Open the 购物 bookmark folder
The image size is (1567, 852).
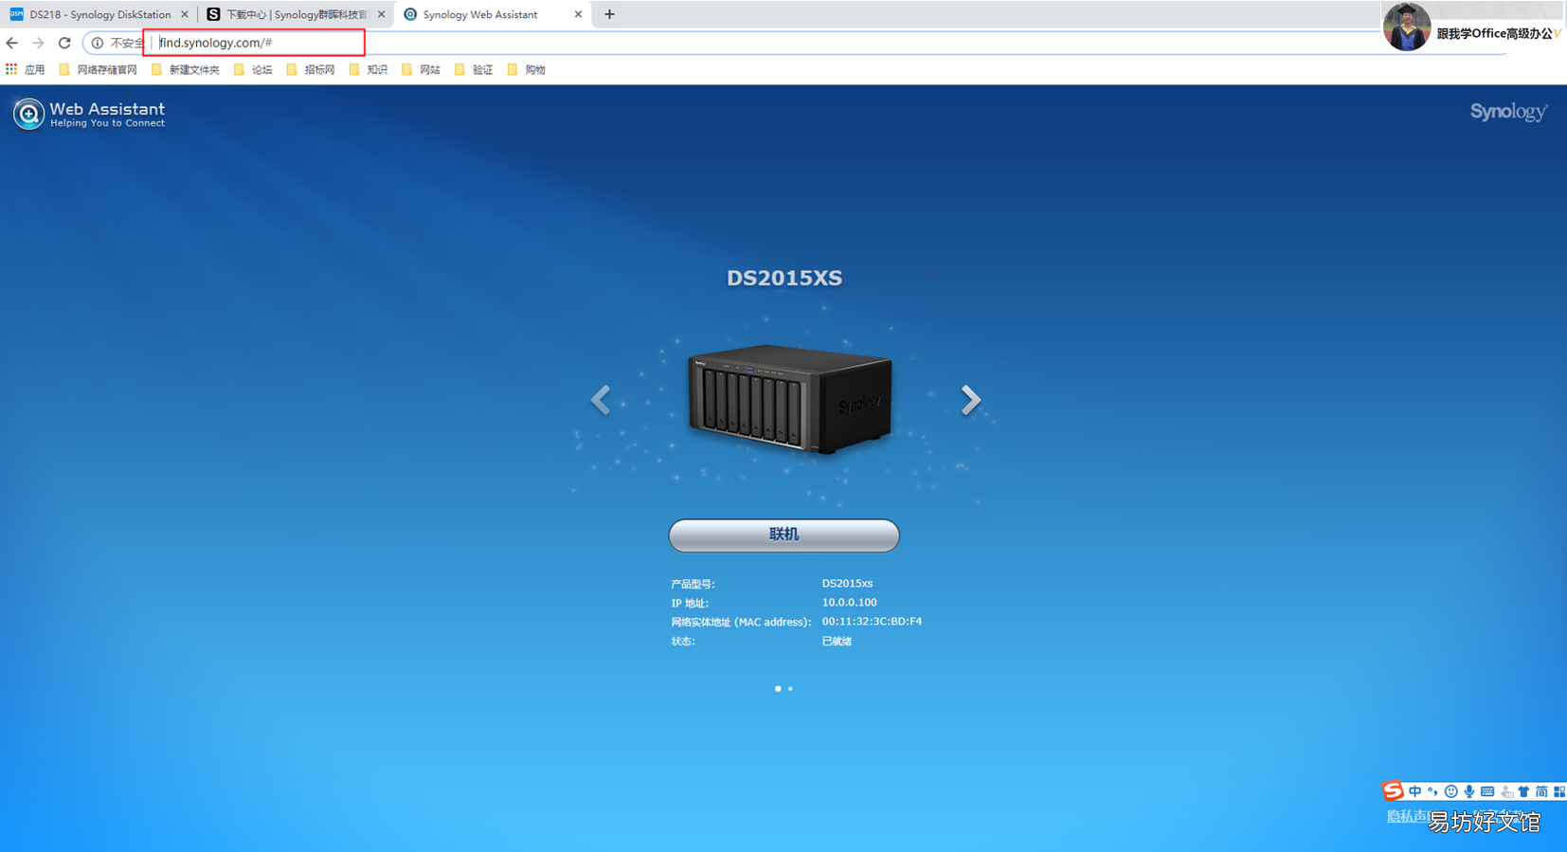[527, 69]
